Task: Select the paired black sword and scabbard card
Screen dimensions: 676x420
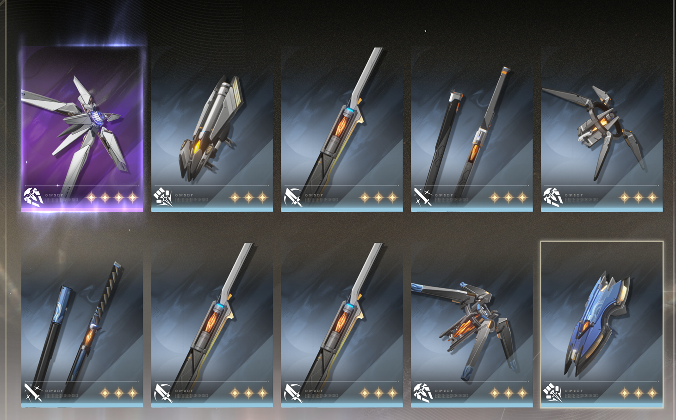Action: [x=471, y=129]
